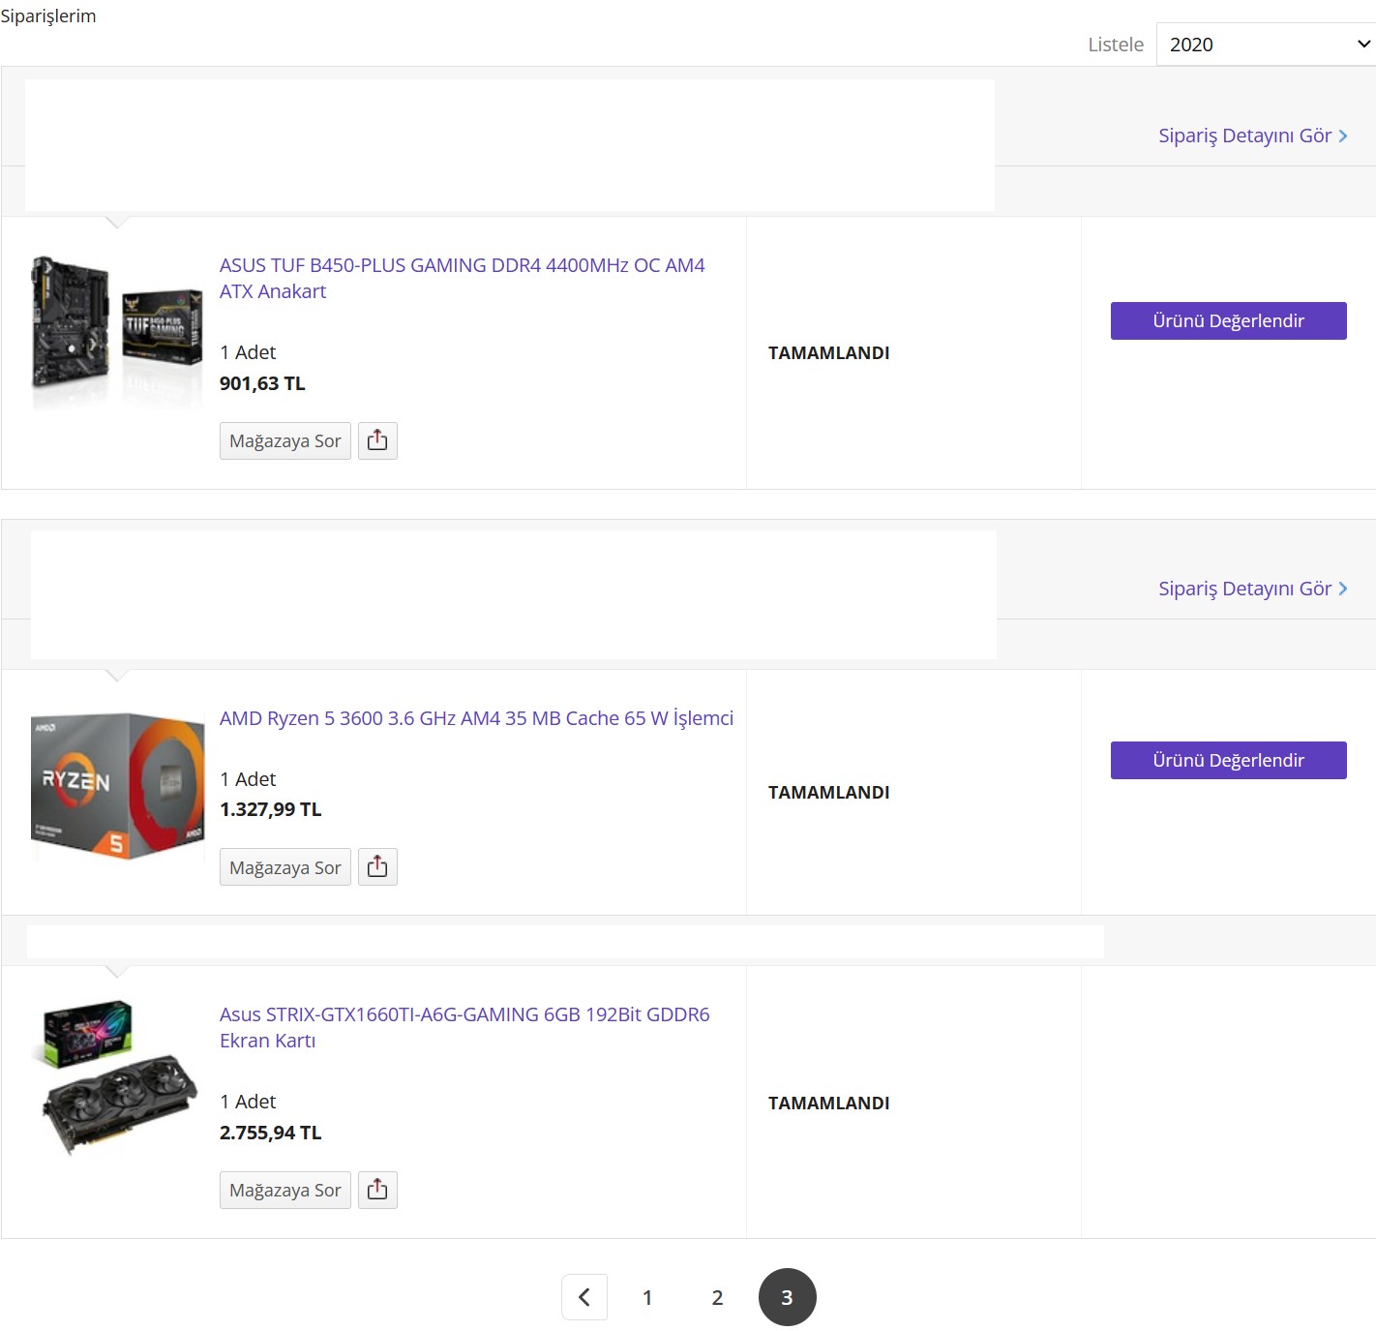The image size is (1376, 1331).
Task: Ask store about AMD Ryzen 5 3600
Action: [x=284, y=868]
